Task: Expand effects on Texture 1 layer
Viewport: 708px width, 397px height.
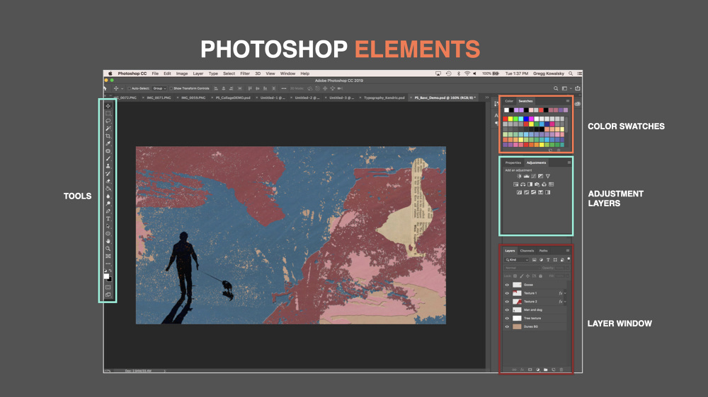Action: (x=564, y=293)
